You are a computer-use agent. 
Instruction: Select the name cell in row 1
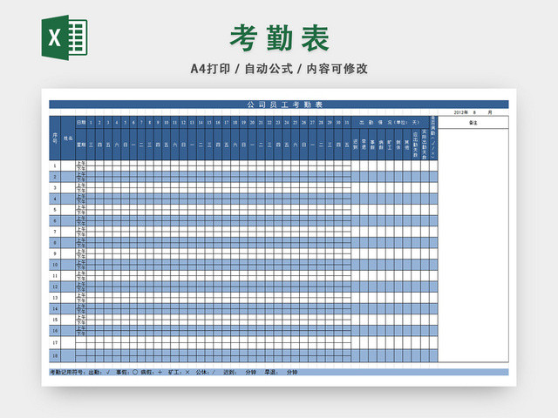(x=68, y=165)
